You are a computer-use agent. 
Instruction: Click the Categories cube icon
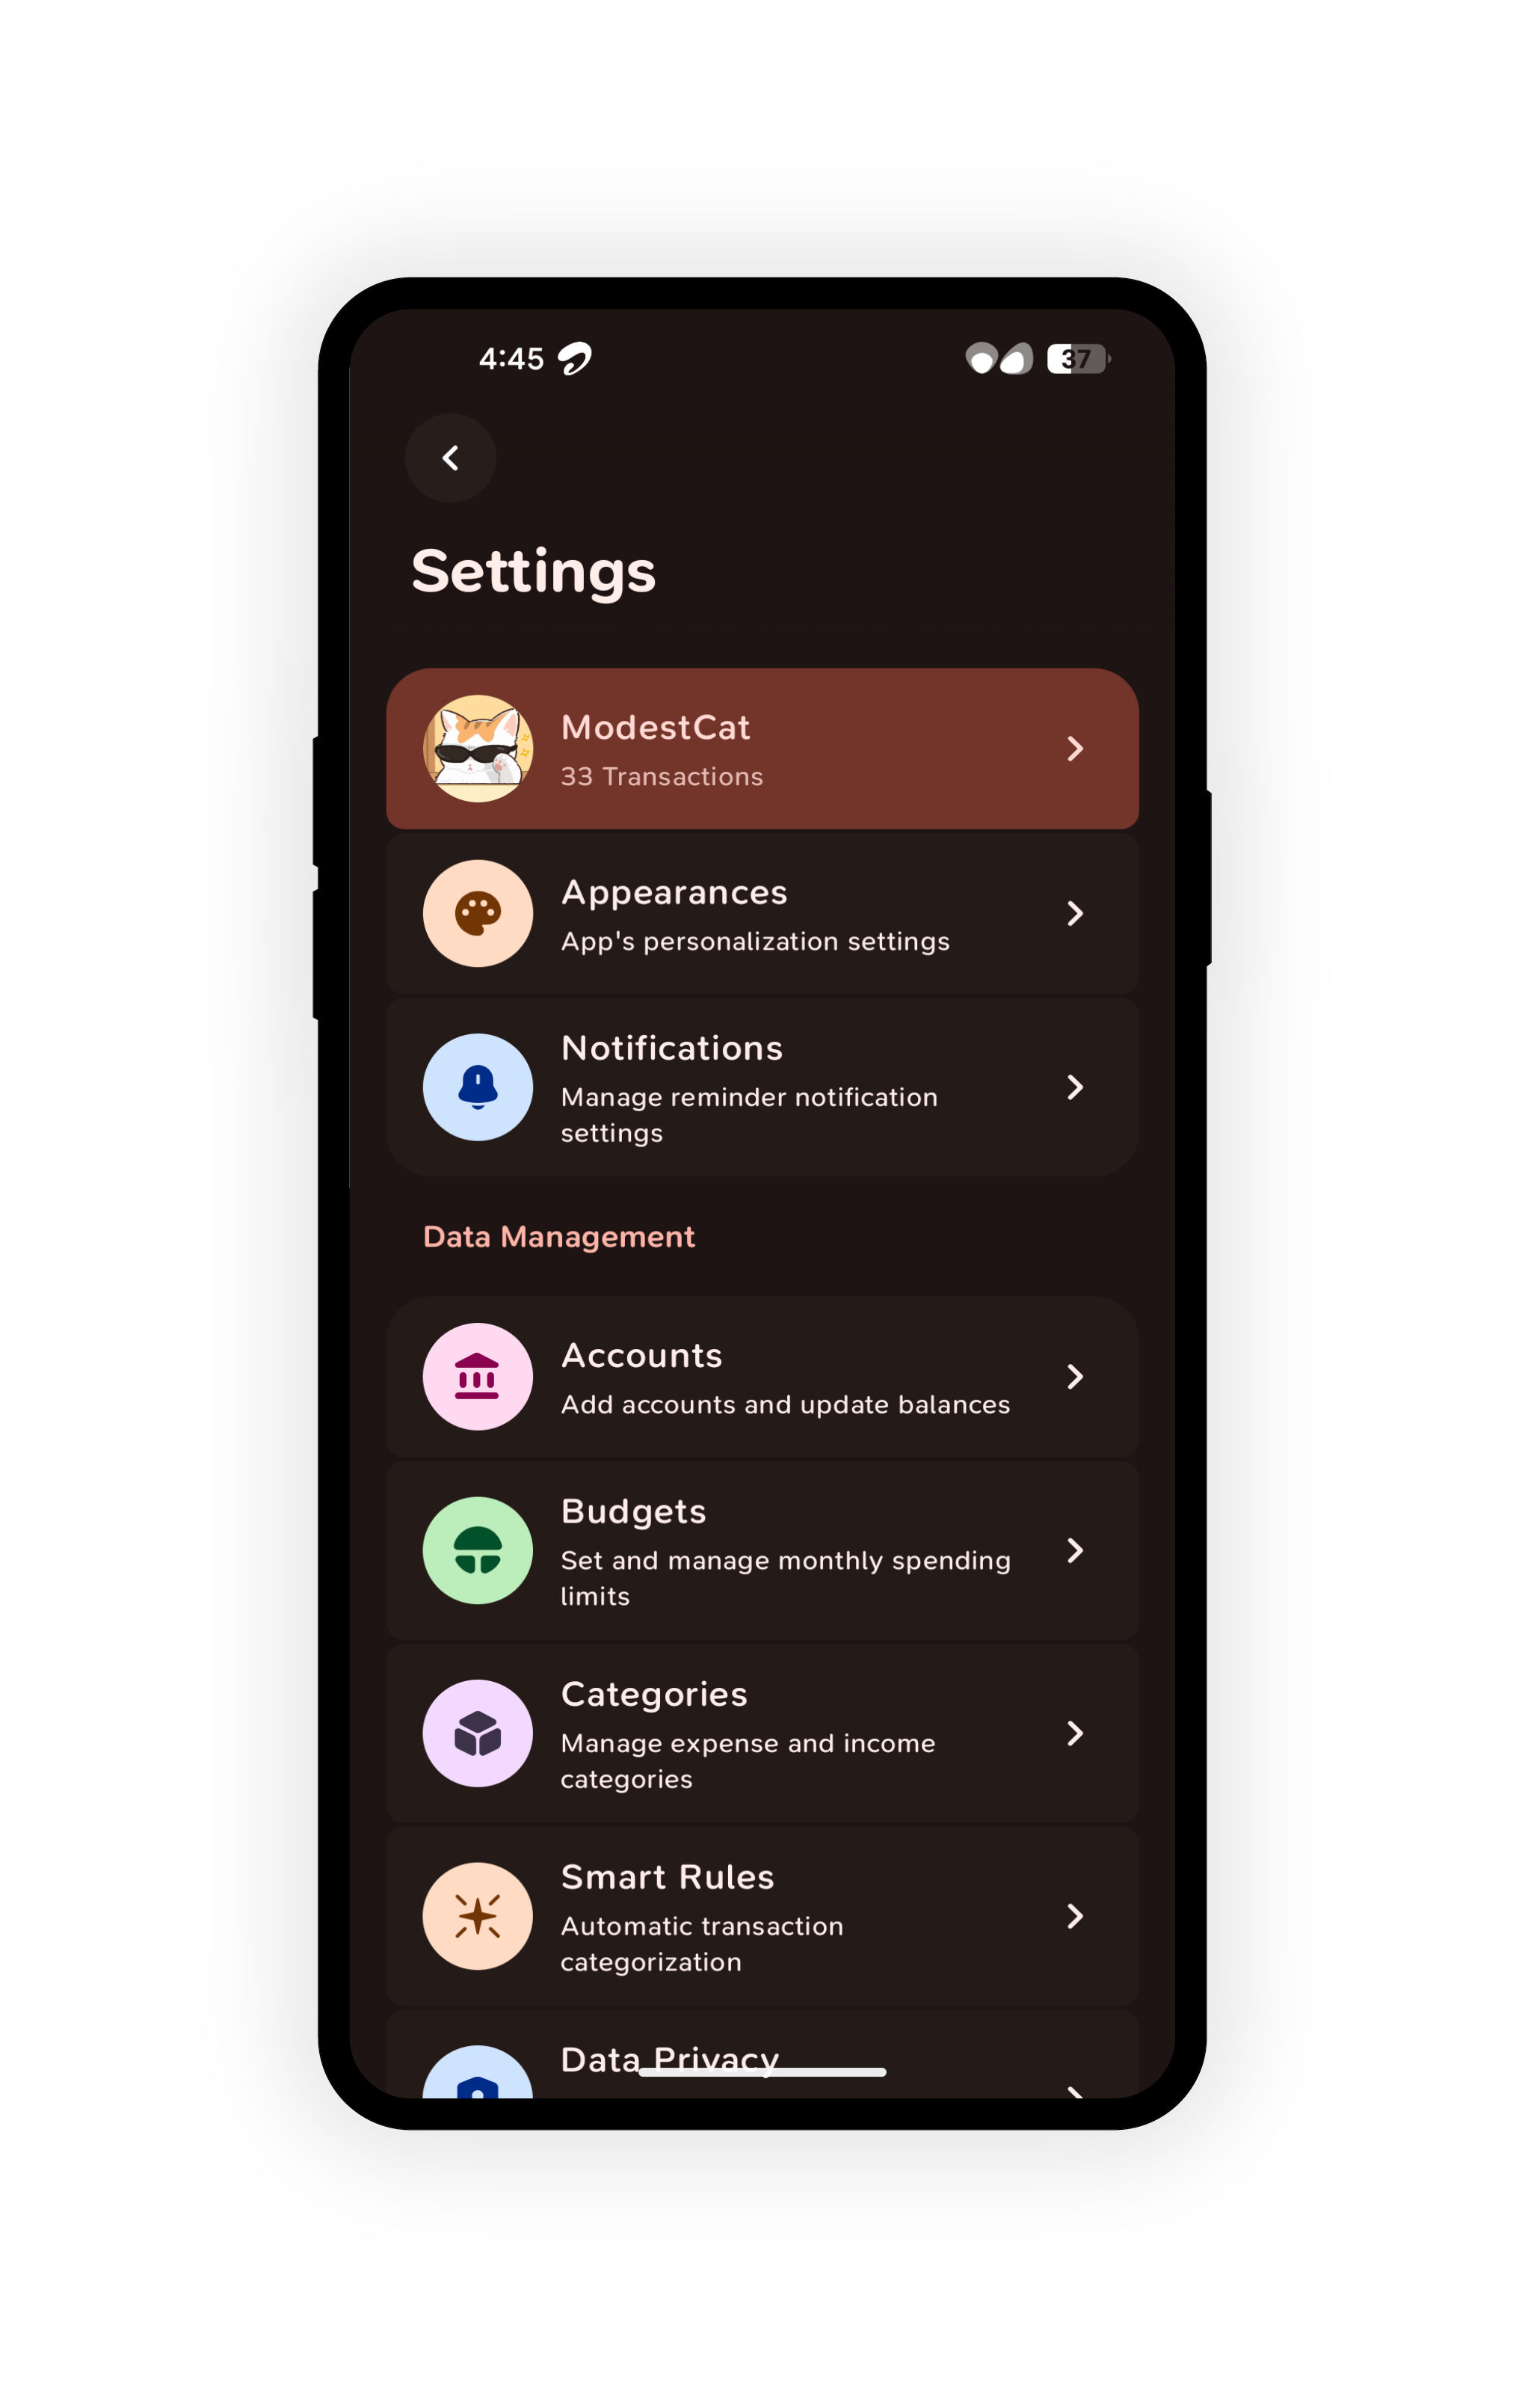tap(478, 1733)
